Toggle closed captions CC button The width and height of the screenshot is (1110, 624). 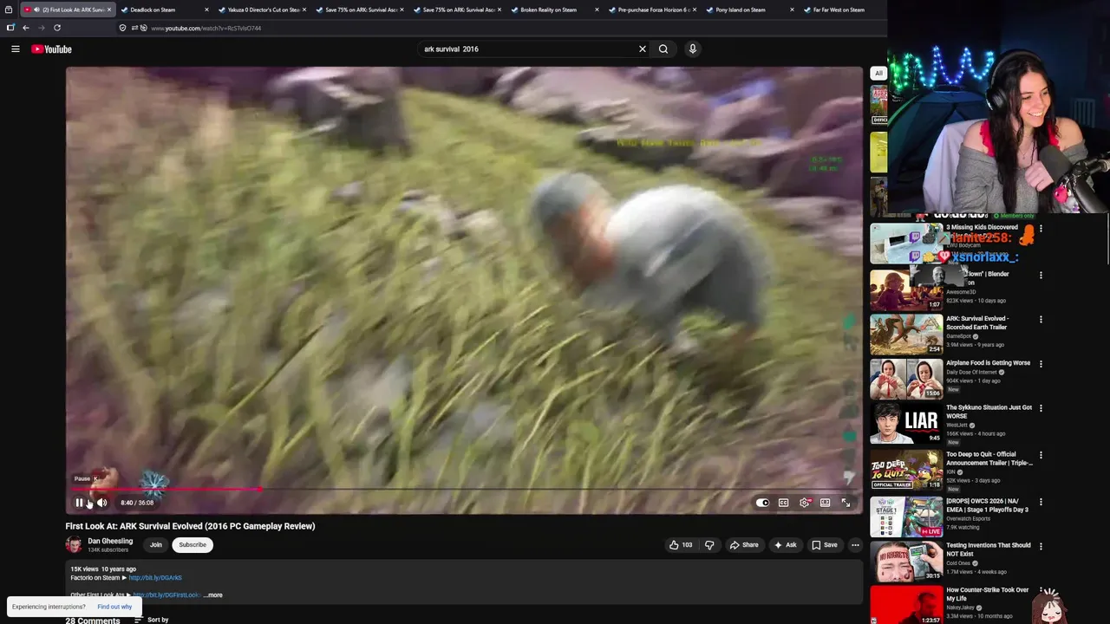point(783,503)
